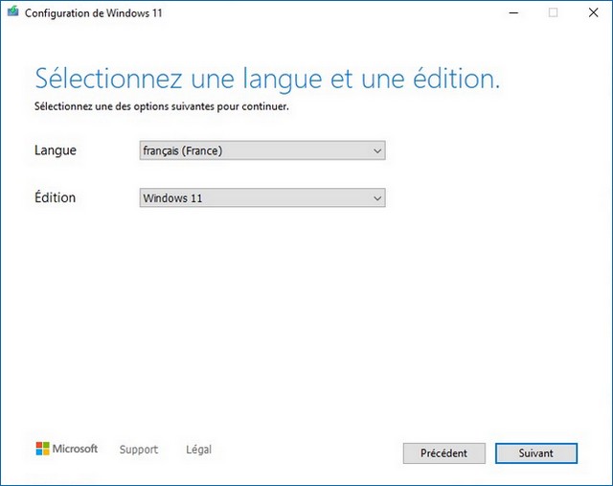Click the Windows setup icon in title bar
The width and height of the screenshot is (613, 486).
tap(11, 12)
